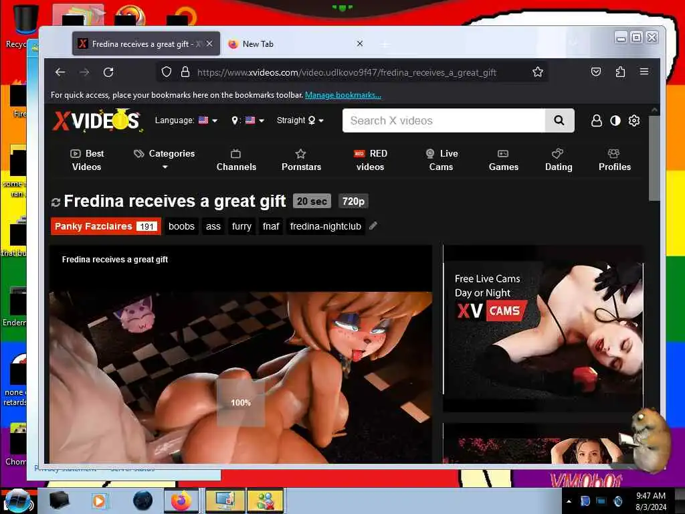Open the Panky Fazclaires uploader button

click(106, 226)
